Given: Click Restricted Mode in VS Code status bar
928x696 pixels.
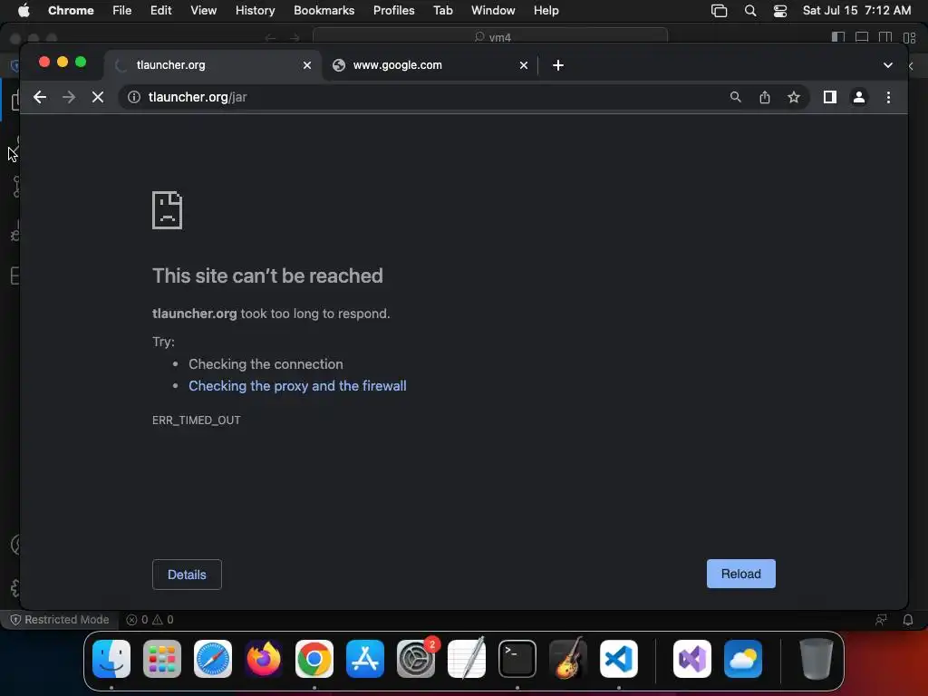Looking at the screenshot, I should pyautogui.click(x=60, y=620).
